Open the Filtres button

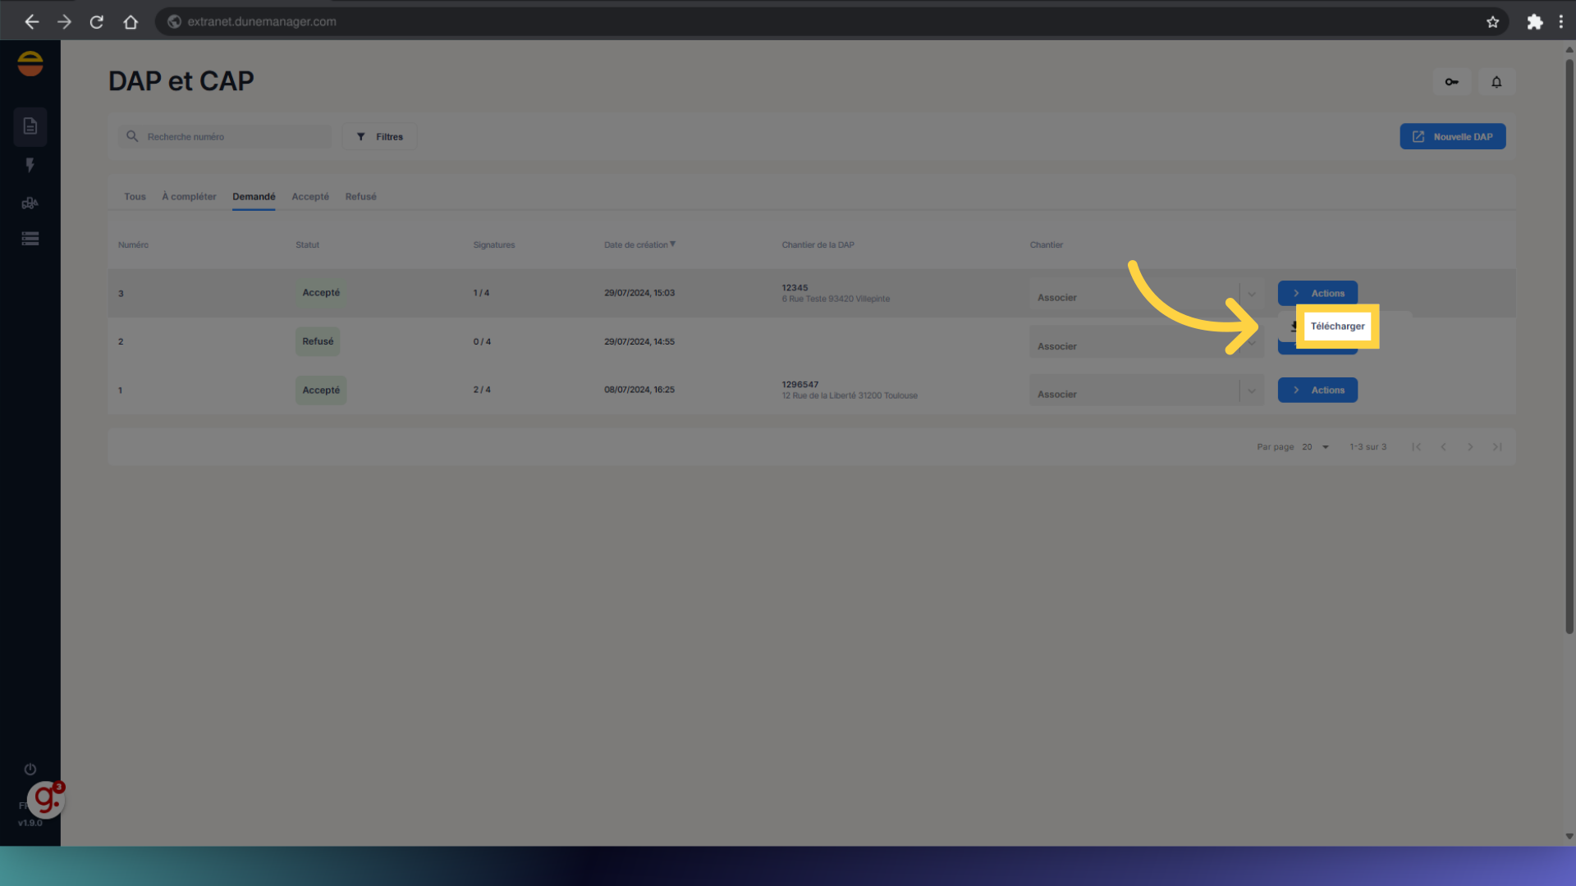click(380, 137)
